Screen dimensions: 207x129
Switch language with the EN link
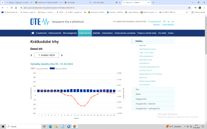click(173, 21)
